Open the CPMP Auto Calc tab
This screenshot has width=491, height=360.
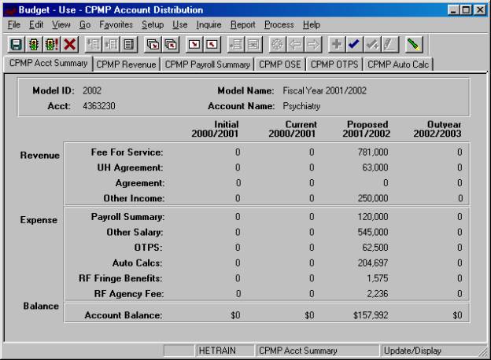(x=400, y=64)
